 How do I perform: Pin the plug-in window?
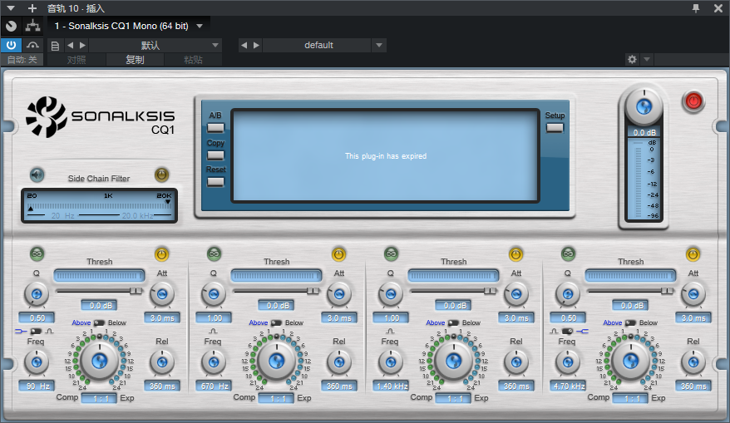click(696, 8)
